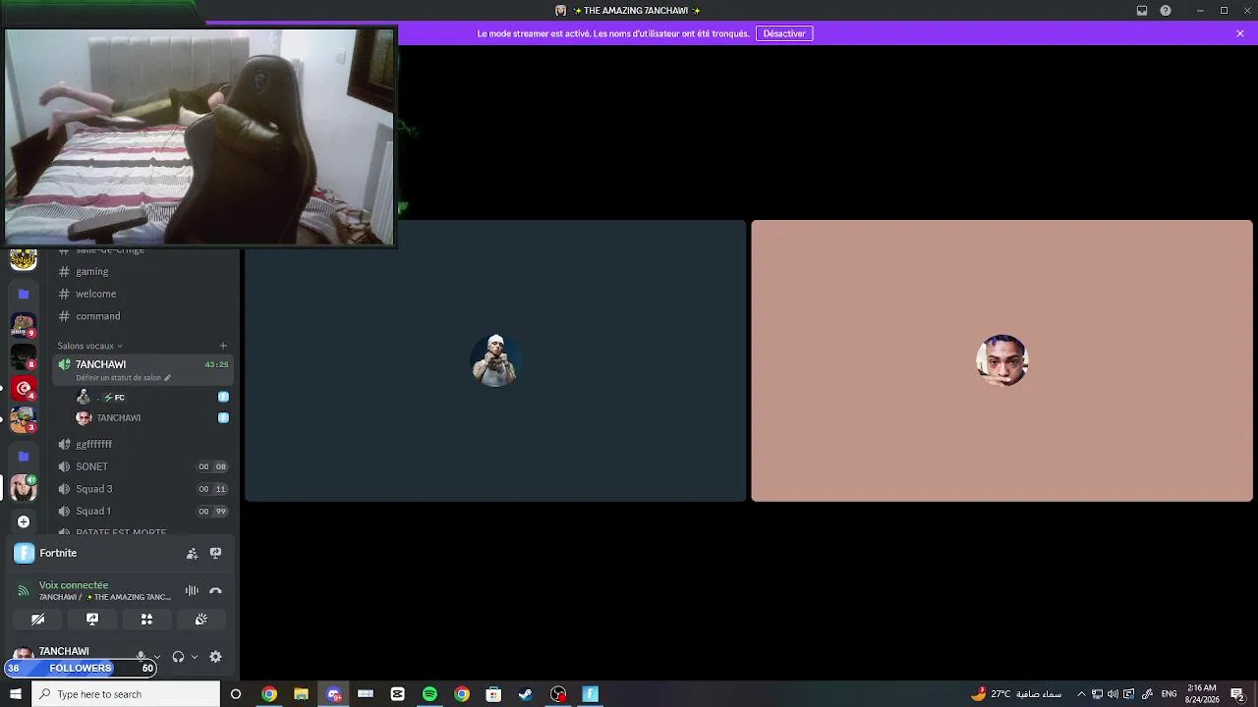Open the server with 3 notifications

coord(24,419)
